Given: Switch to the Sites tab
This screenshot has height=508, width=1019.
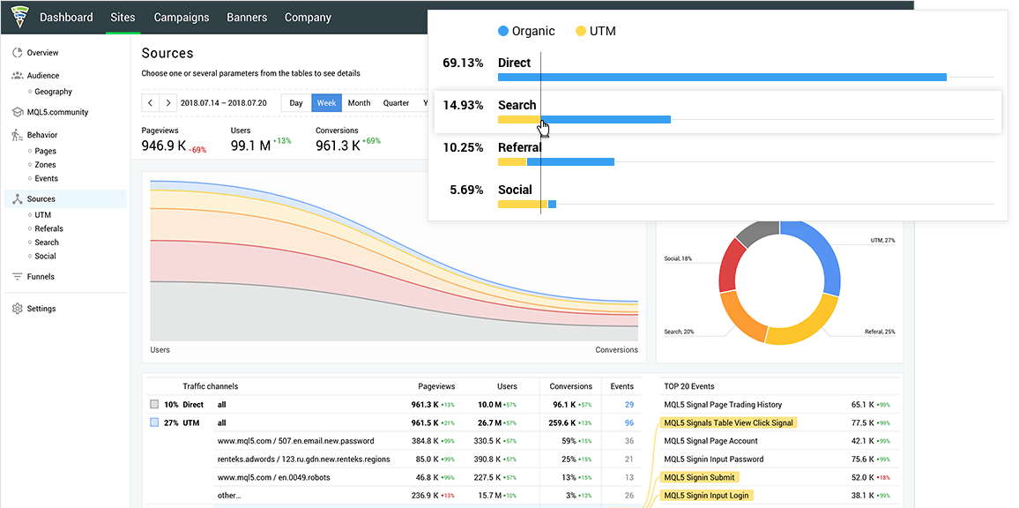Looking at the screenshot, I should pyautogui.click(x=123, y=18).
